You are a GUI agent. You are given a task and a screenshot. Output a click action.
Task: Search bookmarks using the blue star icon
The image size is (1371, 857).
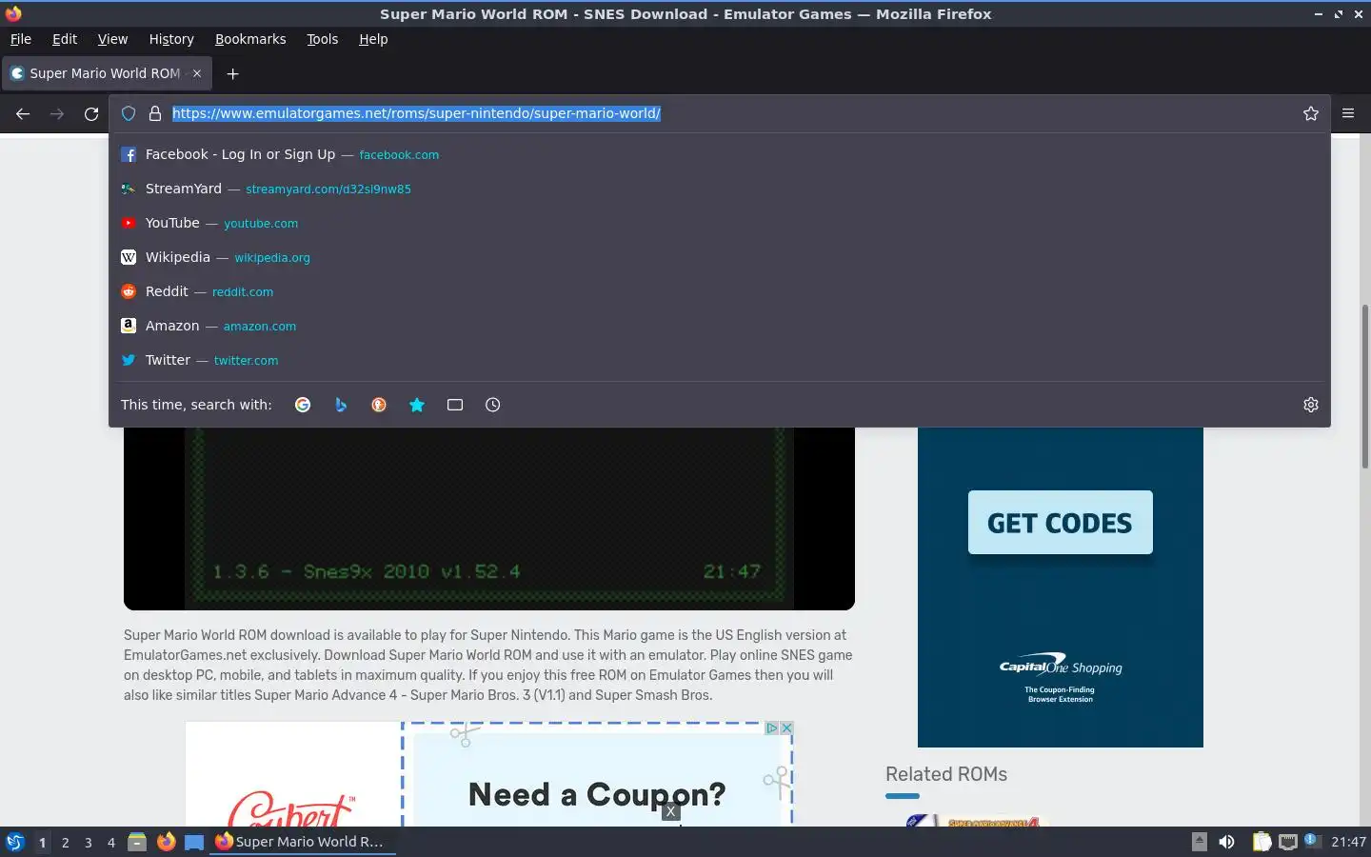pos(417,405)
